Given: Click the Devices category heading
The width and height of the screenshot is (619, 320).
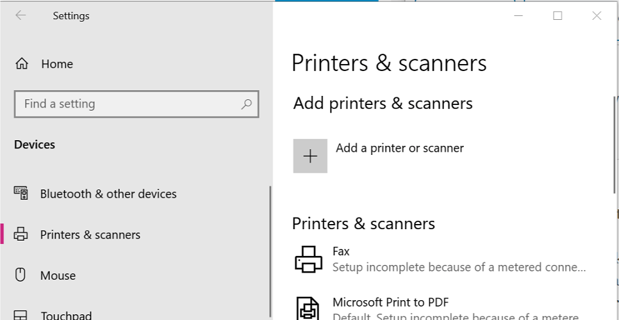Looking at the screenshot, I should click(x=35, y=145).
